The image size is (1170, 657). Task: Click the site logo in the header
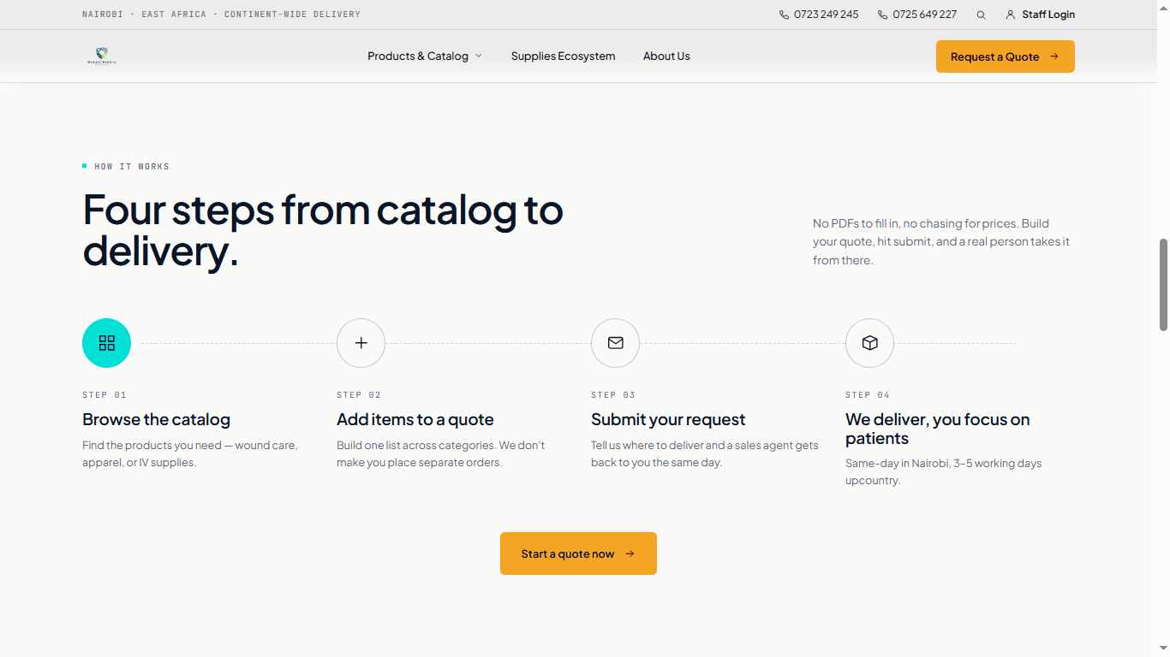101,56
